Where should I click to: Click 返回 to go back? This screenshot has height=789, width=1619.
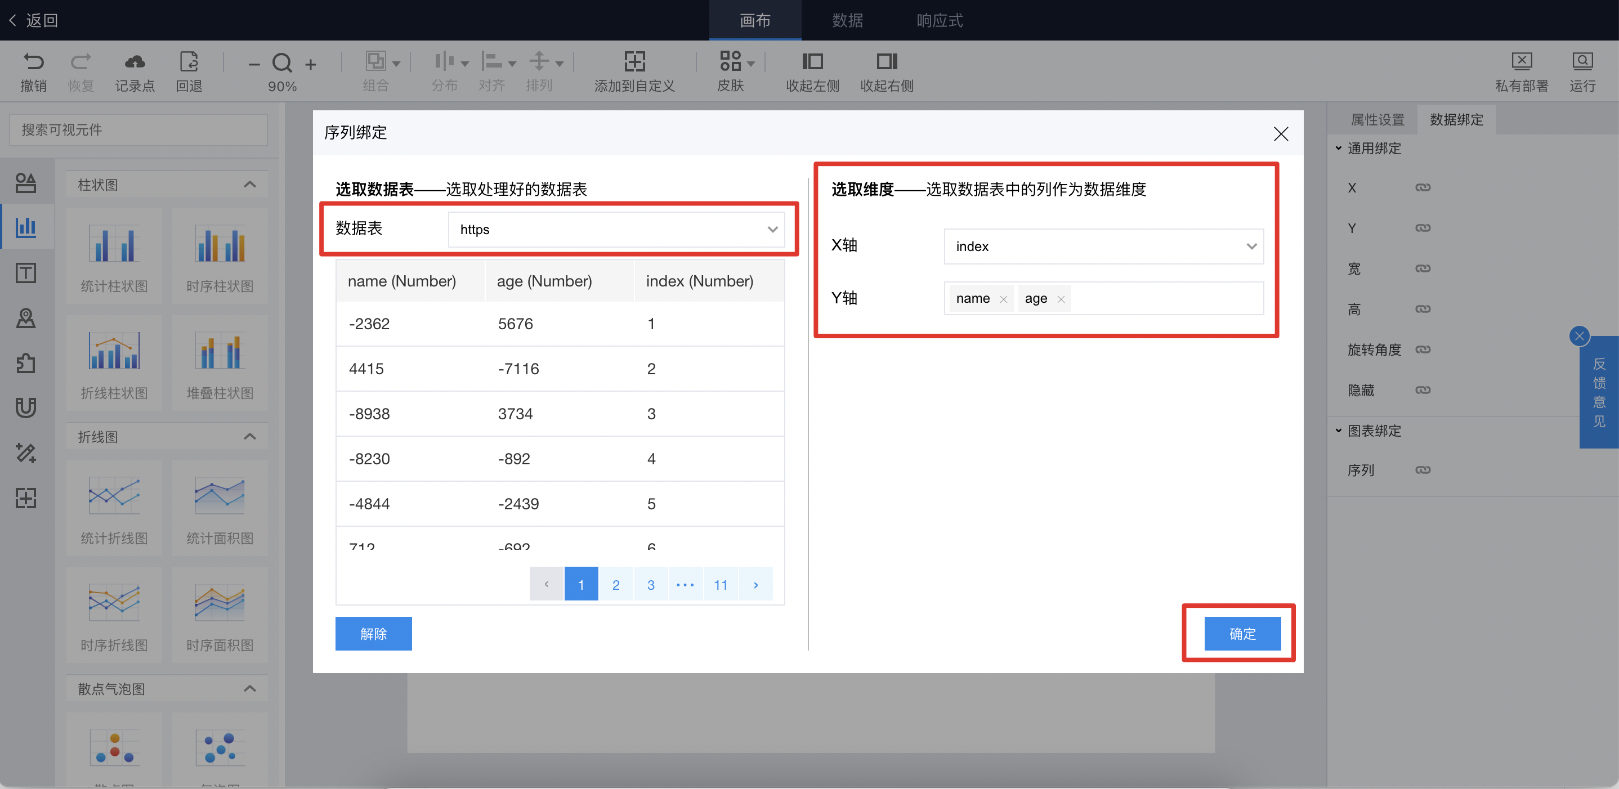(34, 20)
